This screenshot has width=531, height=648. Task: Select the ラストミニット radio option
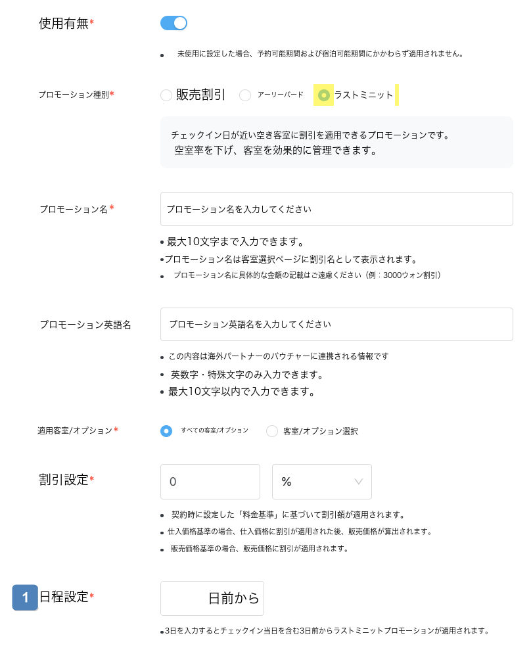(323, 95)
